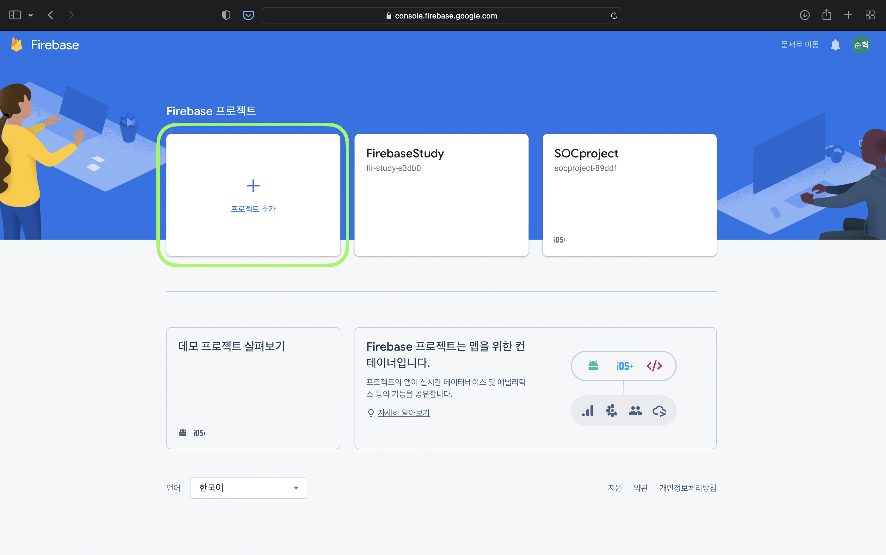Open the notifications bell

click(x=835, y=45)
